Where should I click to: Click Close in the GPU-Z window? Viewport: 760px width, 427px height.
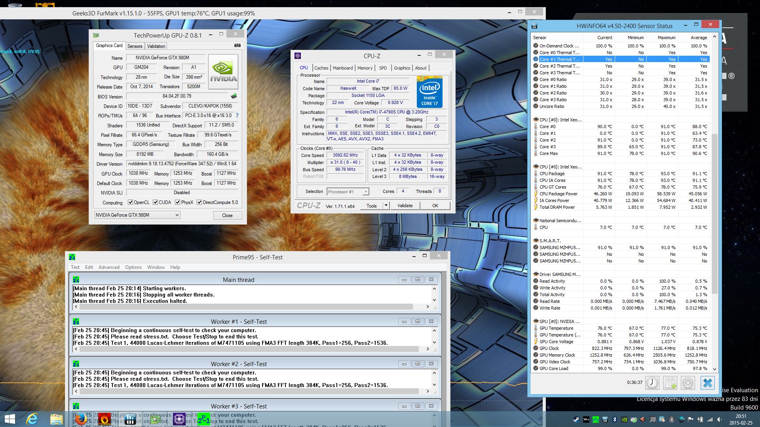(x=227, y=215)
